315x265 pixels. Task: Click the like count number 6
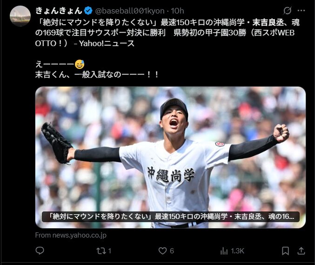tap(172, 251)
